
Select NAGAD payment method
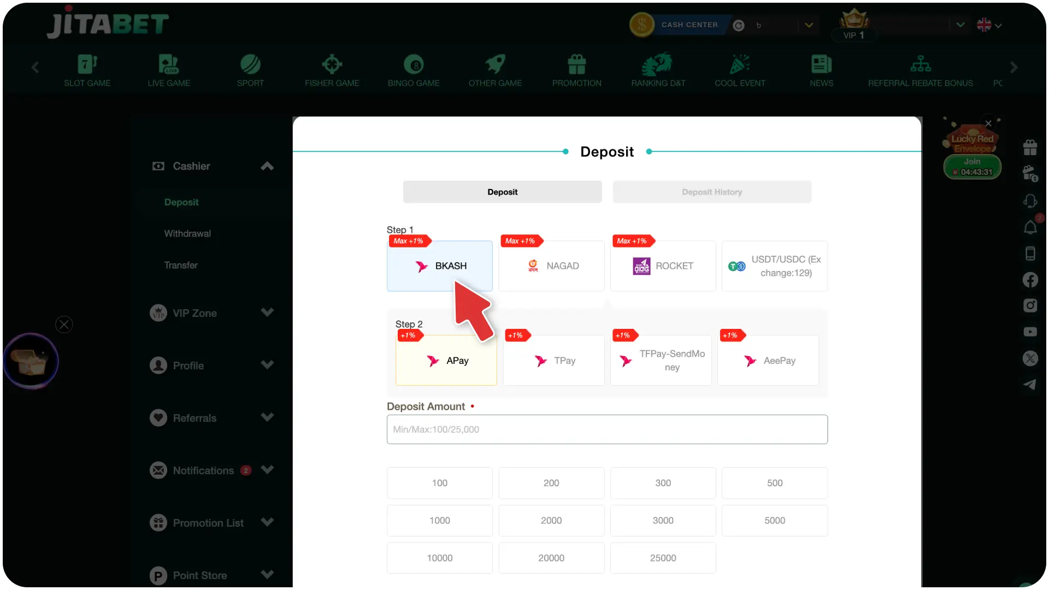[551, 266]
